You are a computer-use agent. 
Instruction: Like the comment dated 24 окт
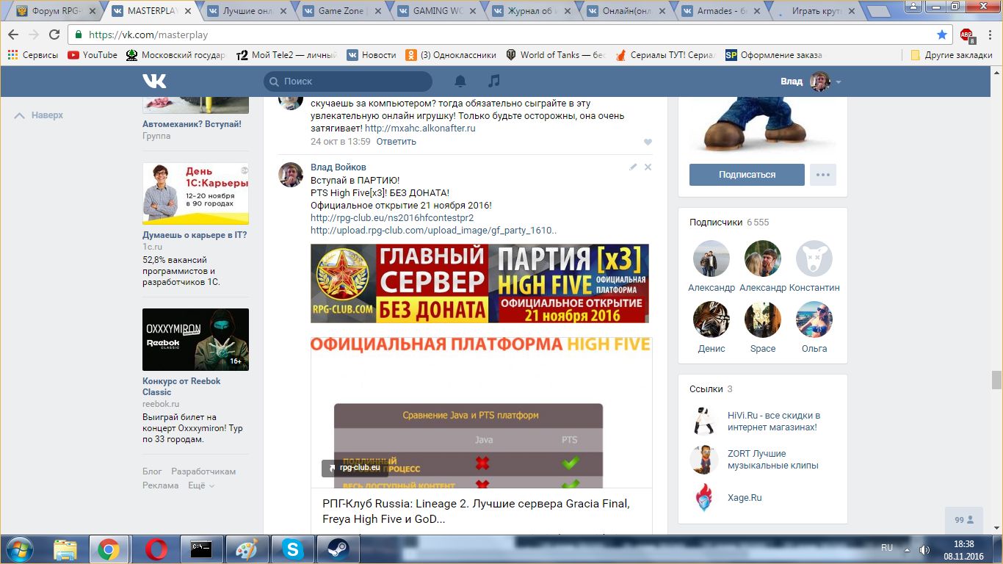pos(648,142)
